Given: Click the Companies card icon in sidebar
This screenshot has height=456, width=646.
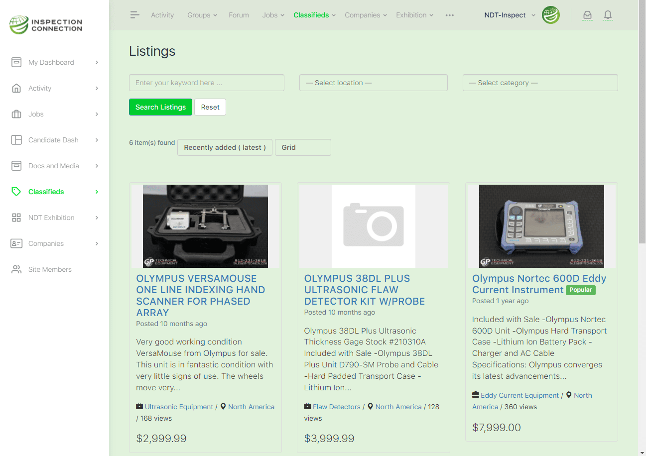Looking at the screenshot, I should click(16, 243).
